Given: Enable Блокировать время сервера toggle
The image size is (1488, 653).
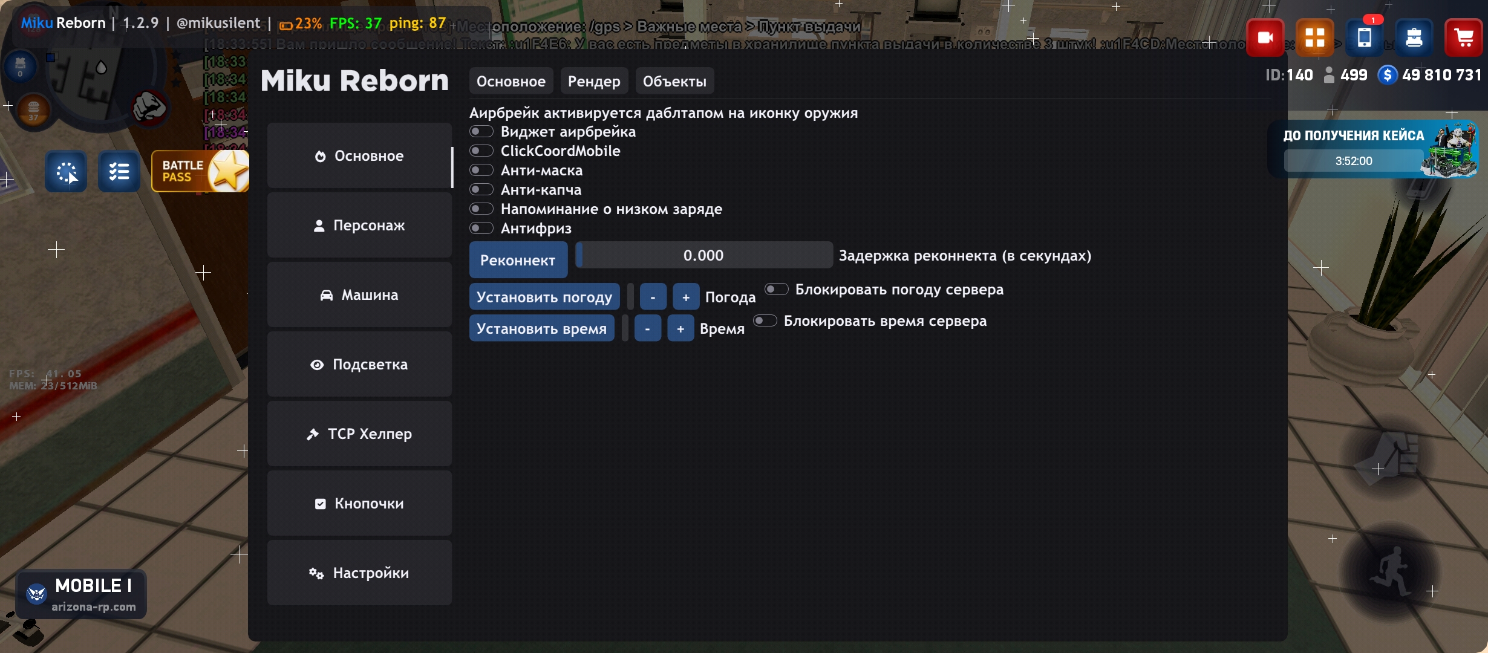Looking at the screenshot, I should pos(765,320).
